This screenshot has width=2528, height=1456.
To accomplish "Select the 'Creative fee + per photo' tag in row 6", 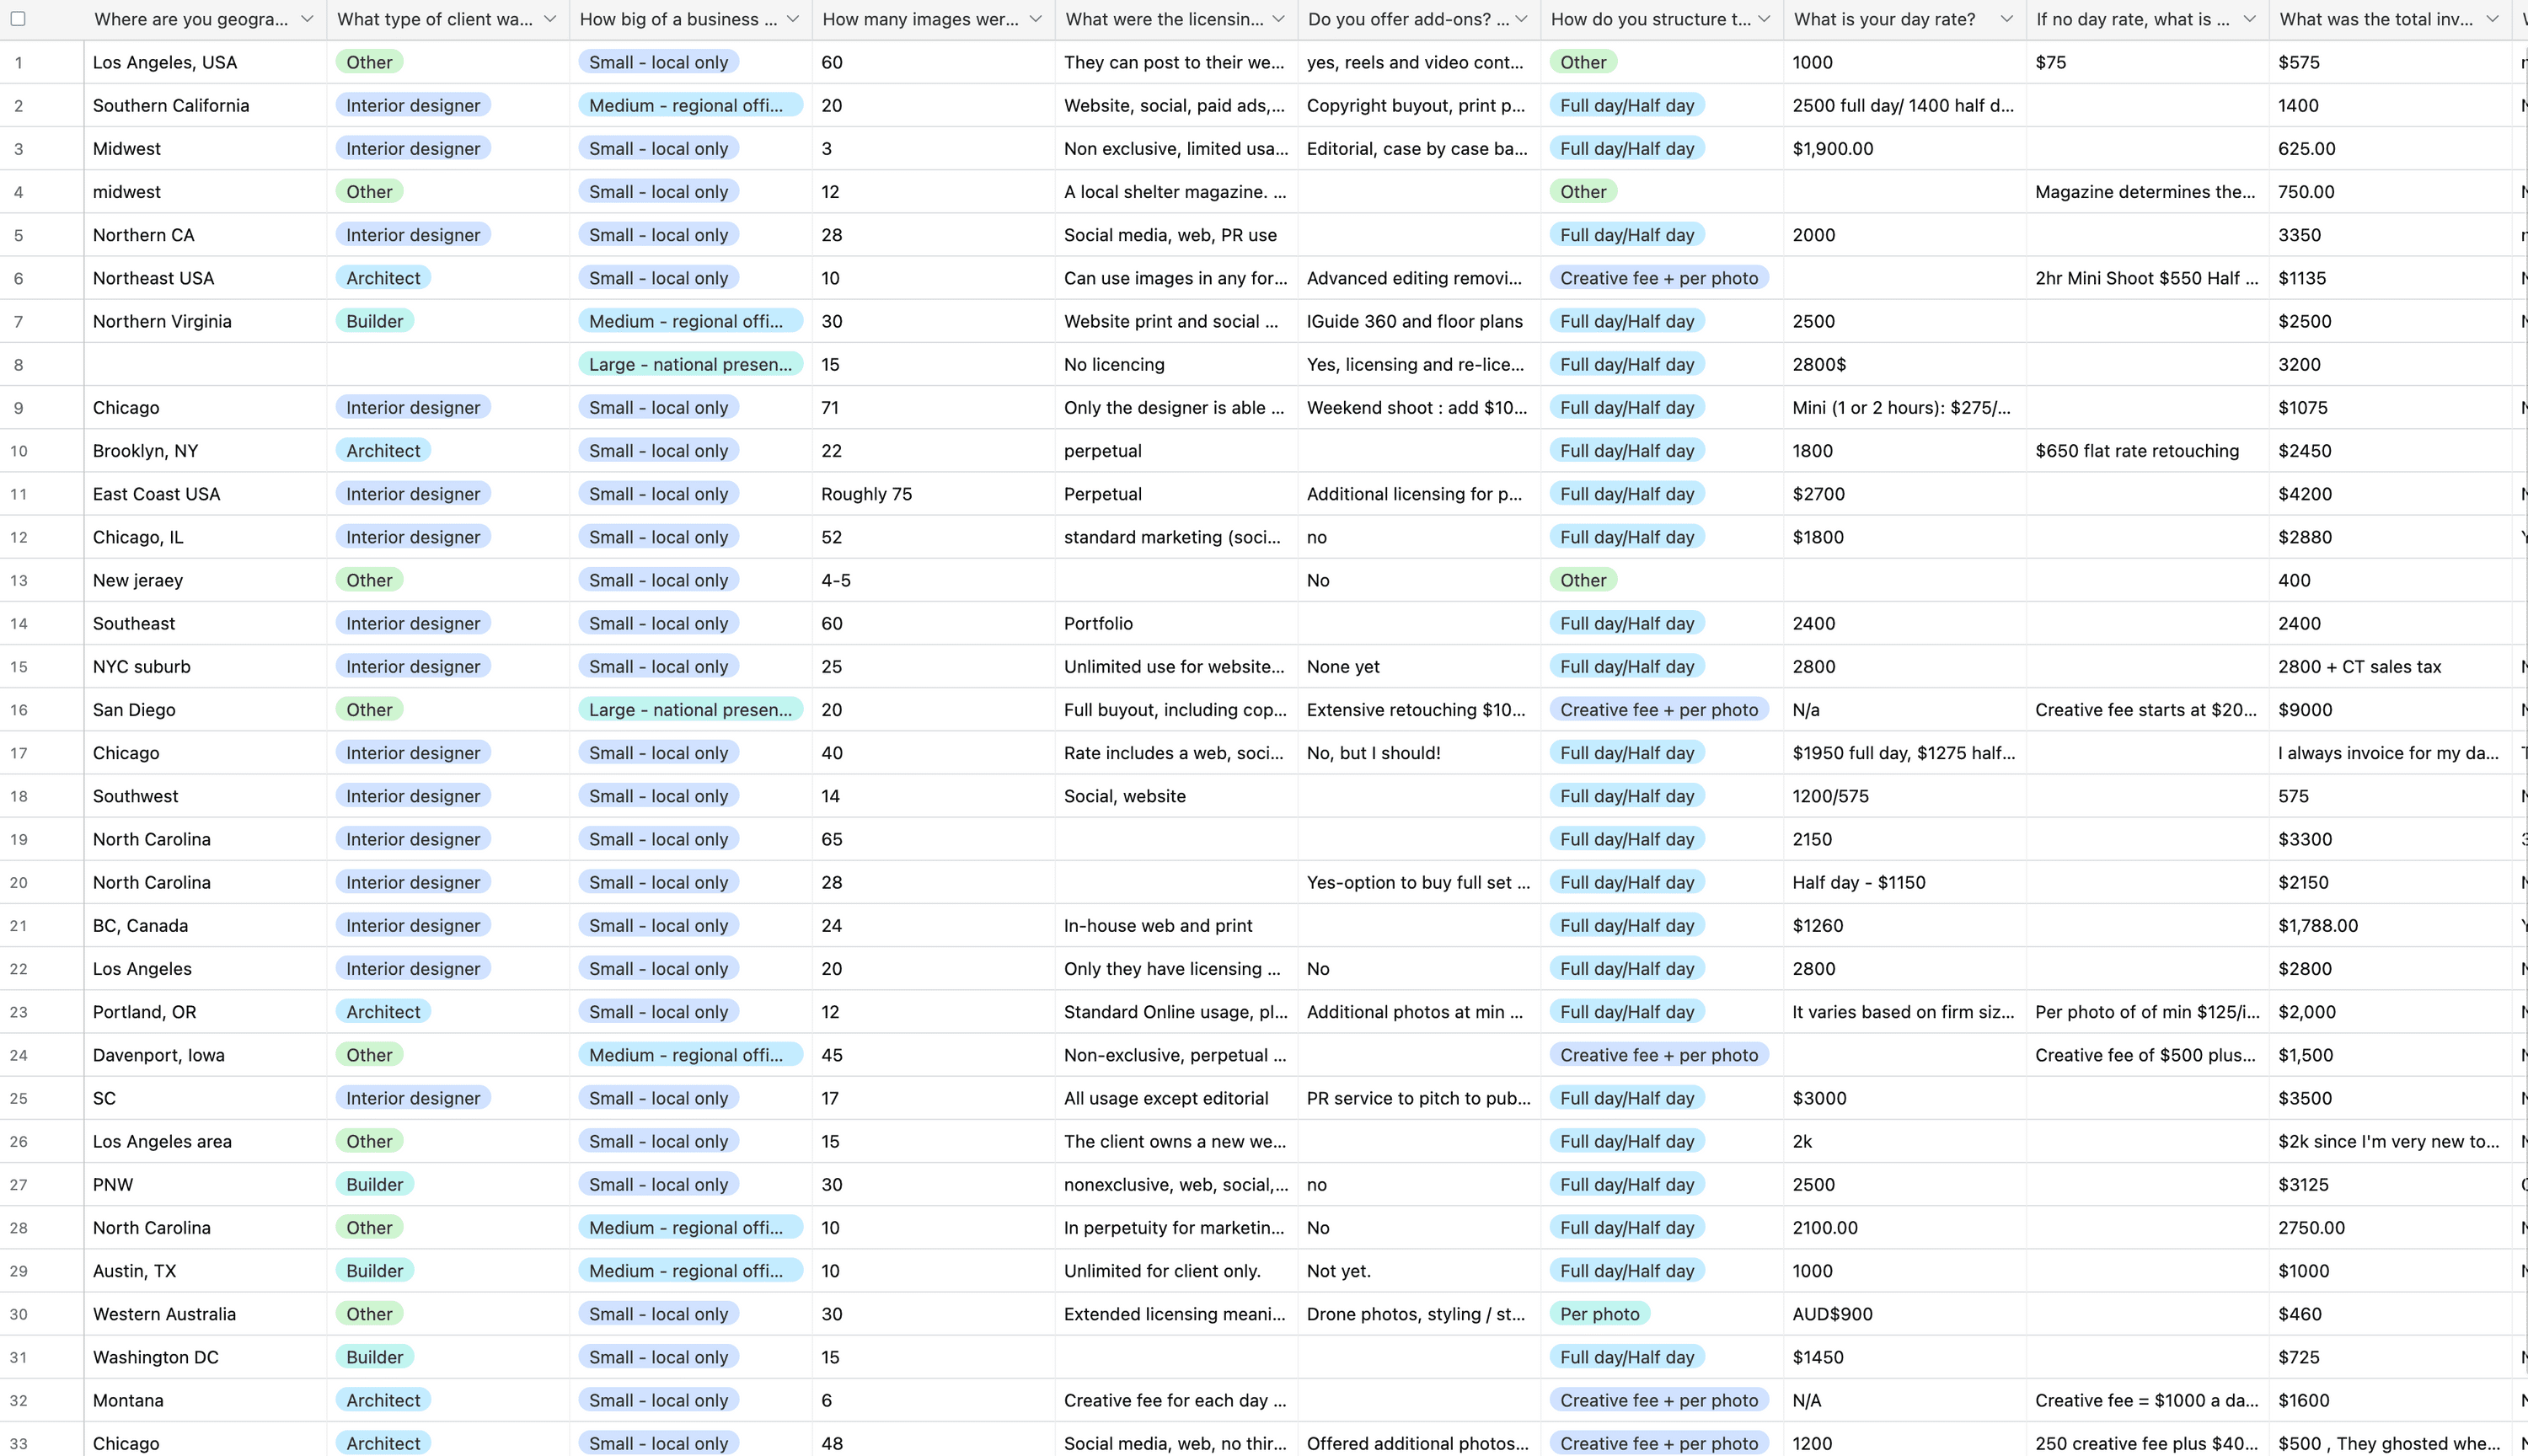I will coord(1658,278).
